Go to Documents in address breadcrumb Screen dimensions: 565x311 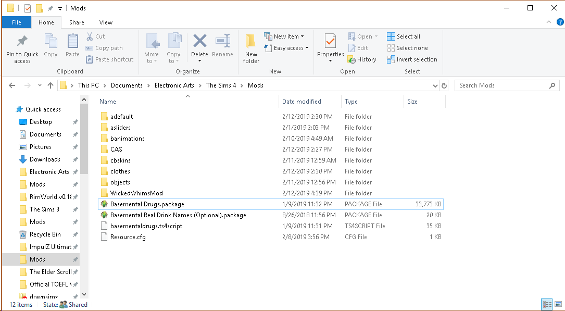tap(127, 85)
